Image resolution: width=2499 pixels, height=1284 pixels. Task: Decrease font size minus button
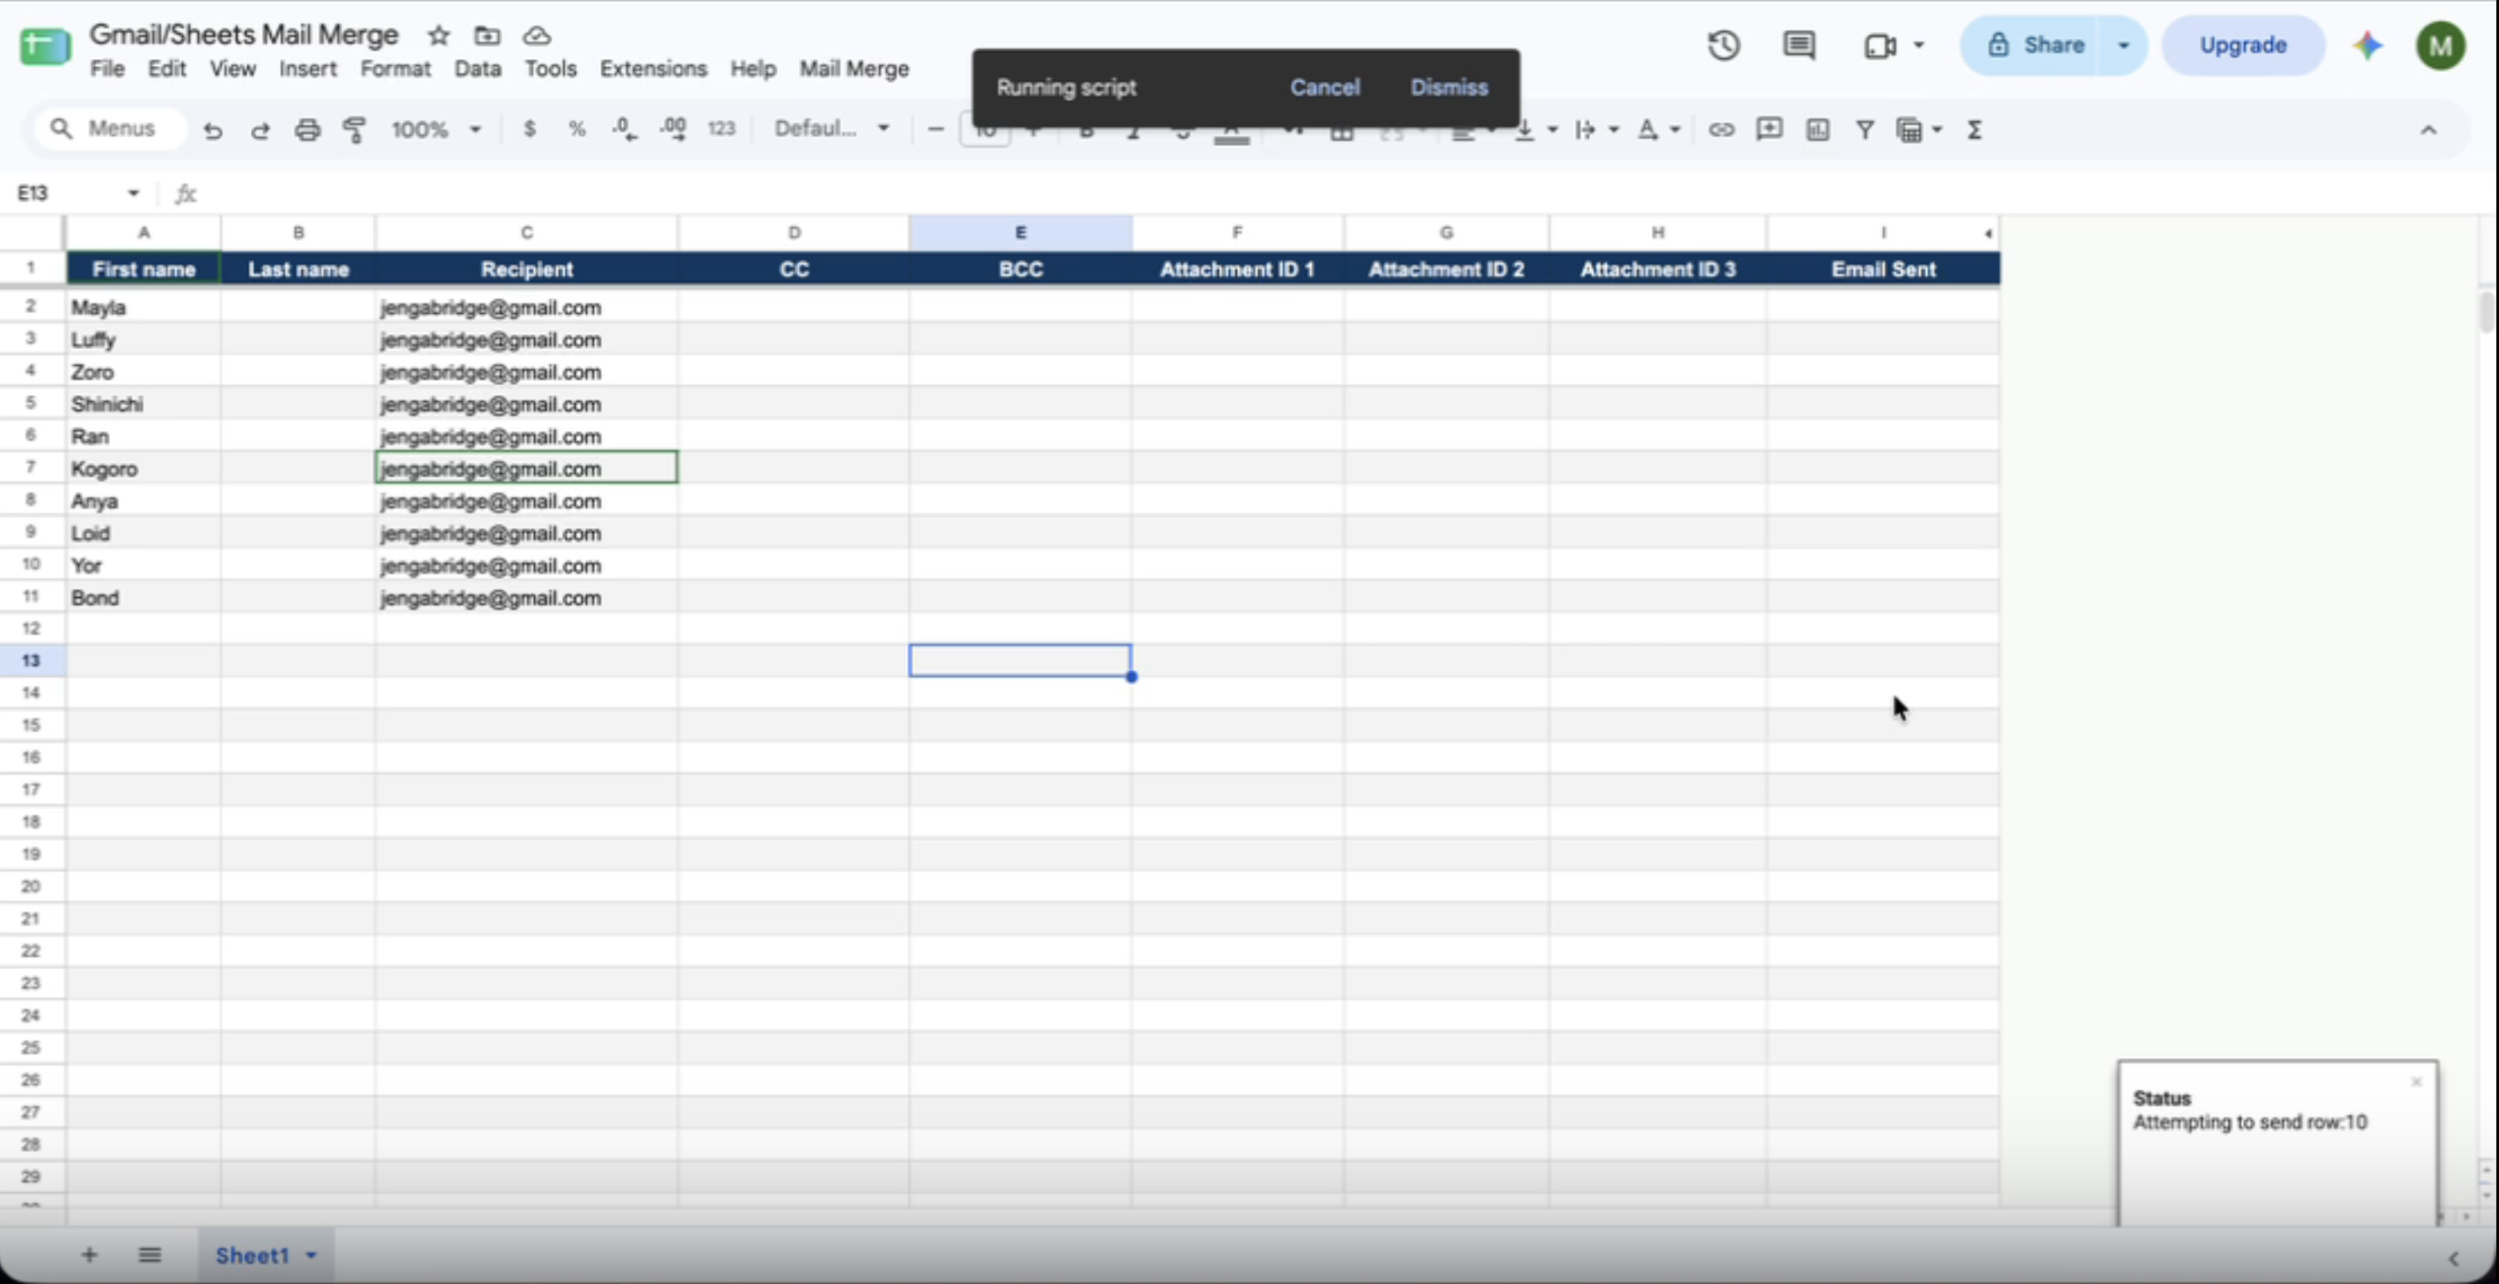coord(935,128)
